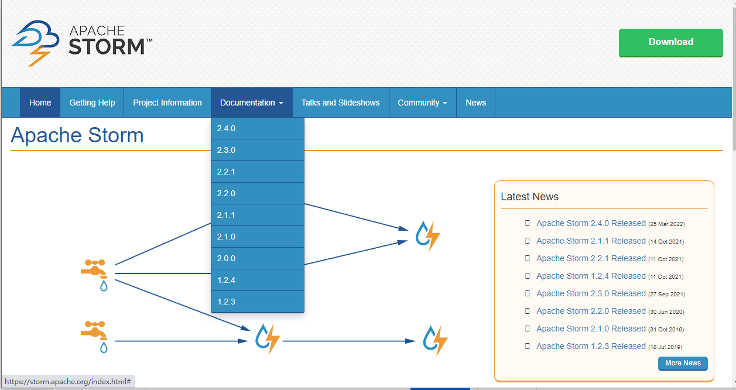The width and height of the screenshot is (736, 390).
Task: Open Project Information in navbar
Action: (167, 102)
